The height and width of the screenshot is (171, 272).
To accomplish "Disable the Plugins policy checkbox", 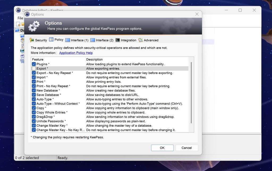I will (34, 64).
